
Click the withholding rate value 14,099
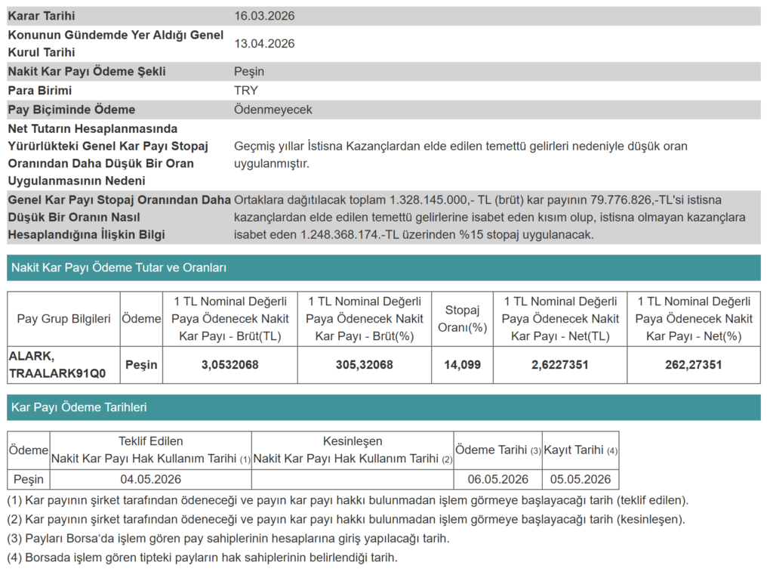pos(462,365)
